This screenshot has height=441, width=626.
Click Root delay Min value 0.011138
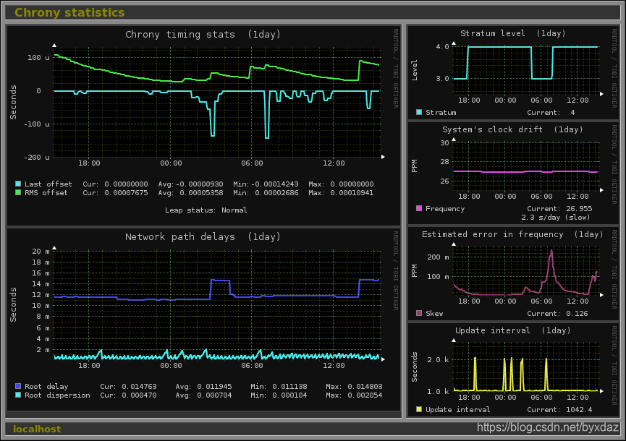pyautogui.click(x=290, y=386)
